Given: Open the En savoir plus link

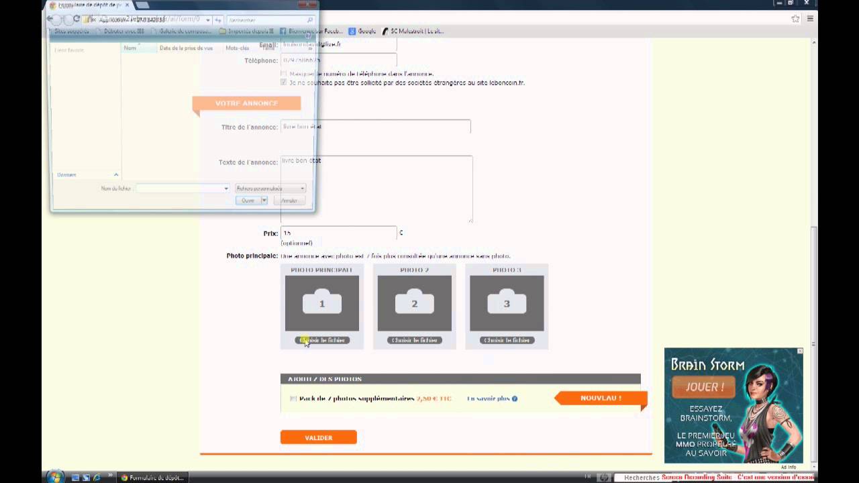Looking at the screenshot, I should [489, 398].
